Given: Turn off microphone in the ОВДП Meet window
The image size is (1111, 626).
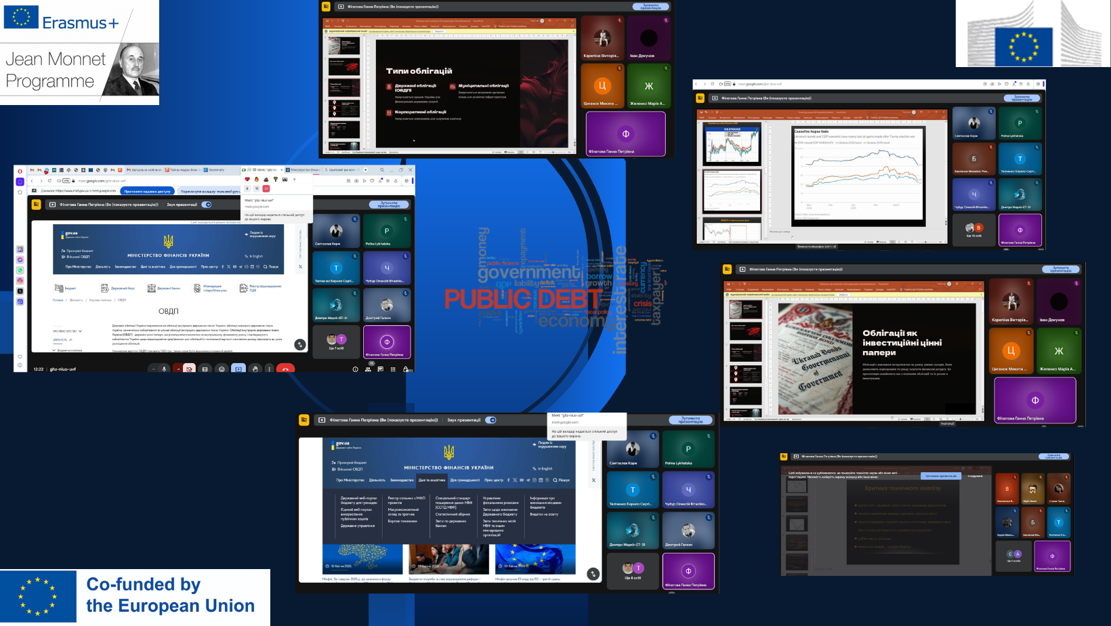Looking at the screenshot, I should click(x=164, y=369).
